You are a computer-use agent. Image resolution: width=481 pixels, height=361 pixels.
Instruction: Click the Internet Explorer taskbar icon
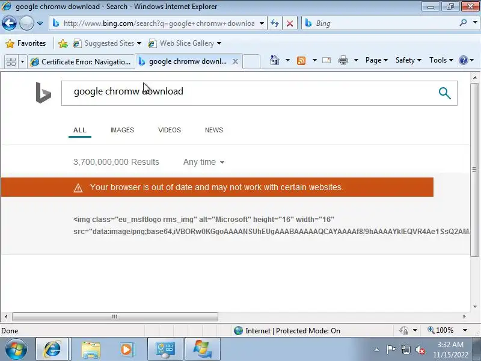(52, 349)
